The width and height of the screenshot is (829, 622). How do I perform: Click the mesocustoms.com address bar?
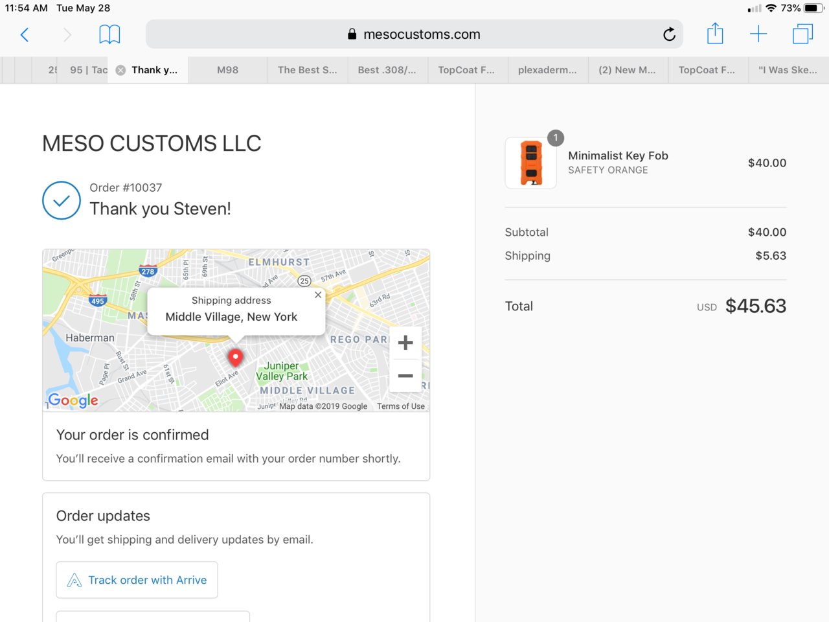(x=414, y=34)
